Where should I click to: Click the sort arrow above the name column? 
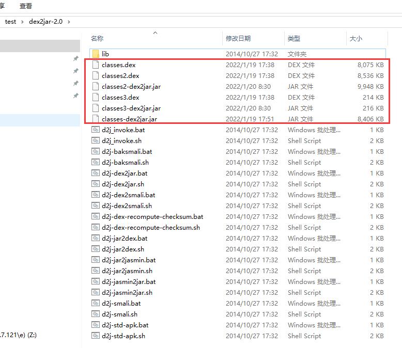[x=155, y=33]
